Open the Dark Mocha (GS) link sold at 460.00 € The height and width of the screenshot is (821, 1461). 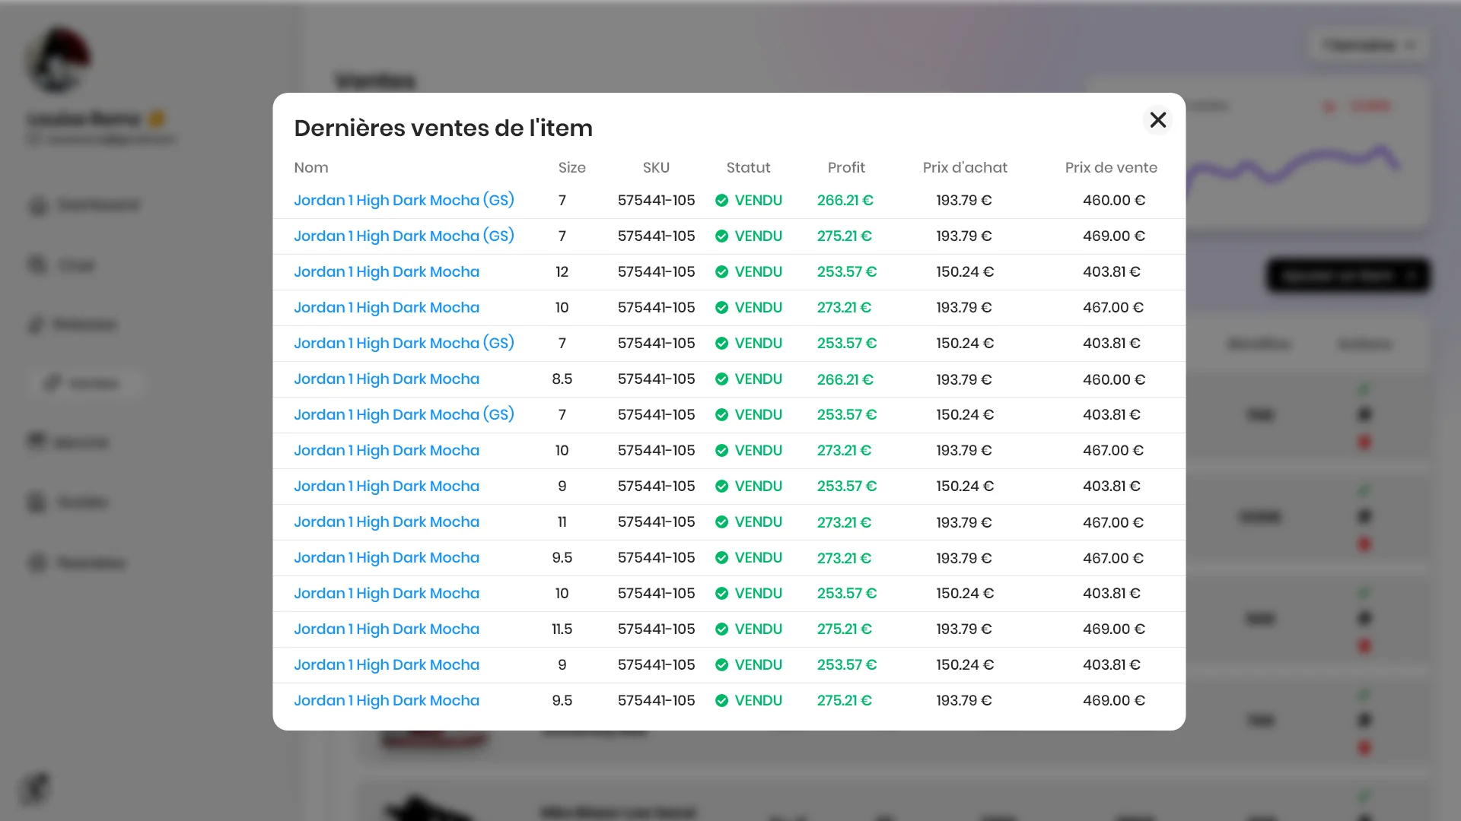coord(404,201)
